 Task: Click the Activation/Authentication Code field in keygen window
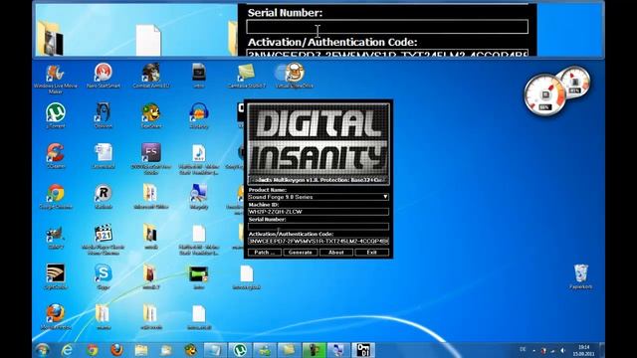coord(318,241)
